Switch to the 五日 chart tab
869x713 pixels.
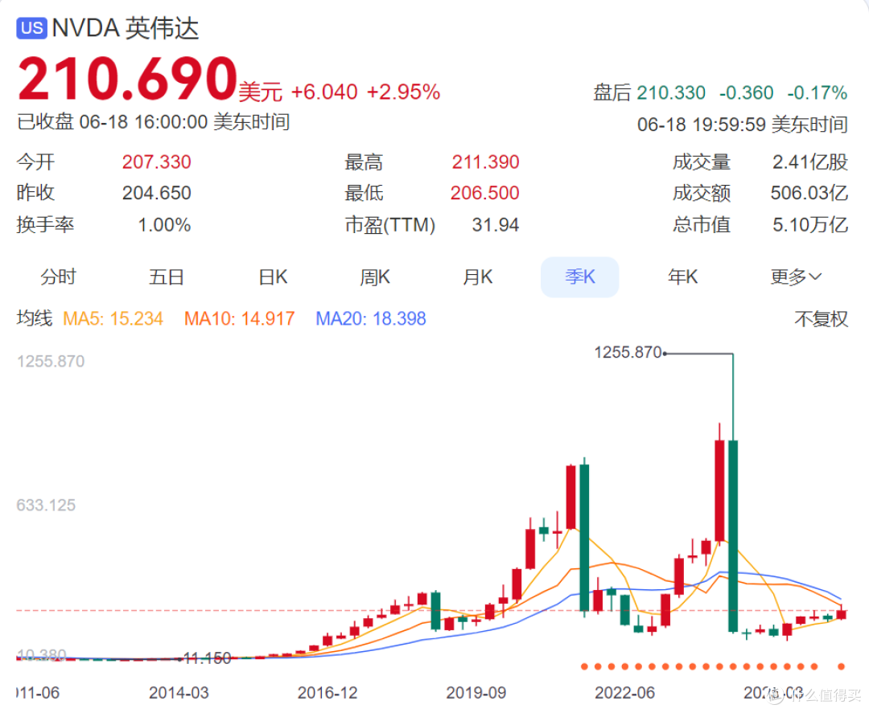coord(167,277)
